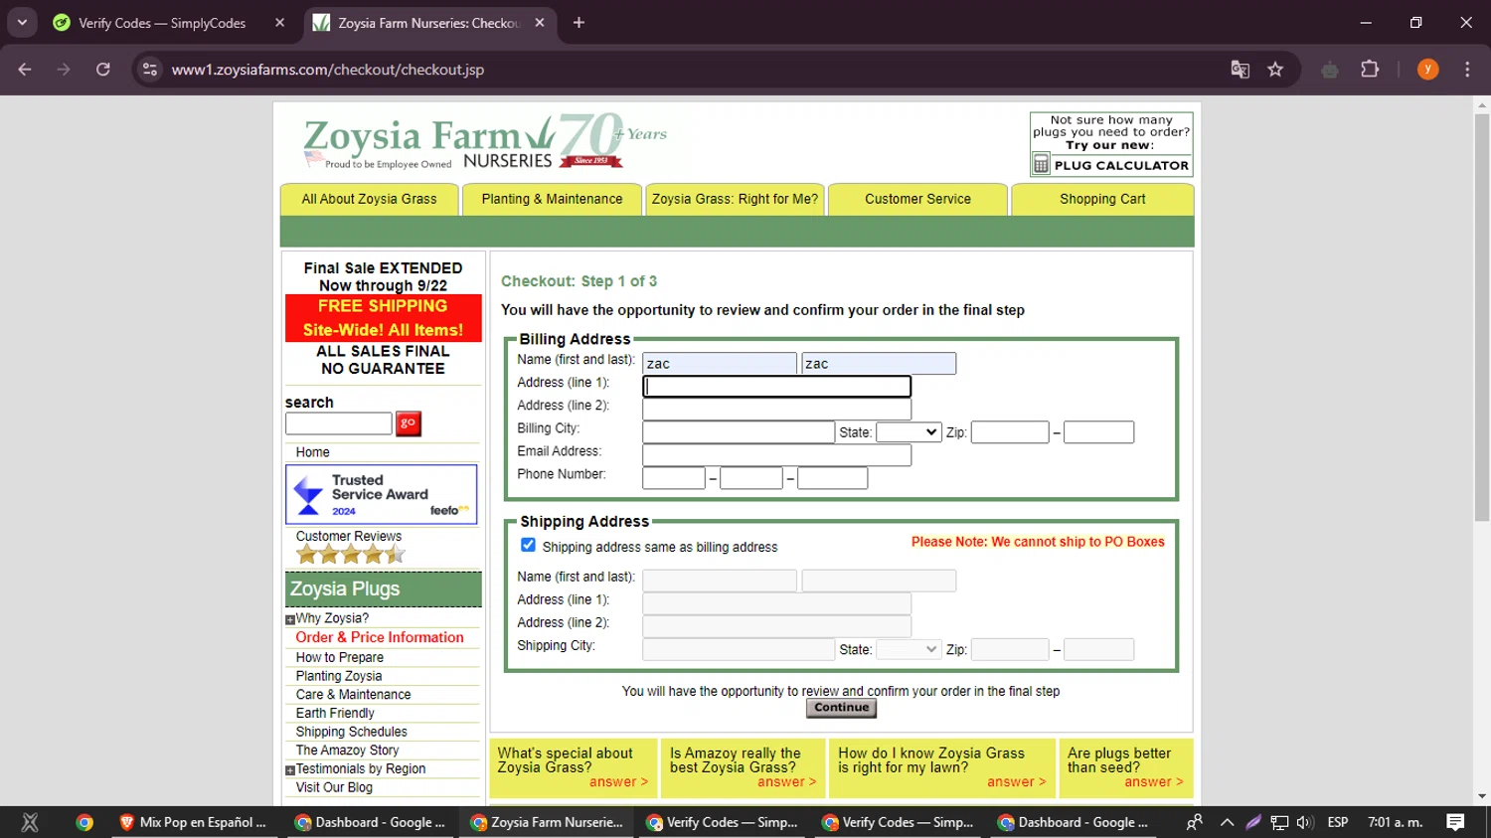This screenshot has width=1491, height=838.
Task: Open the Plug Calculator
Action: pyautogui.click(x=1110, y=145)
